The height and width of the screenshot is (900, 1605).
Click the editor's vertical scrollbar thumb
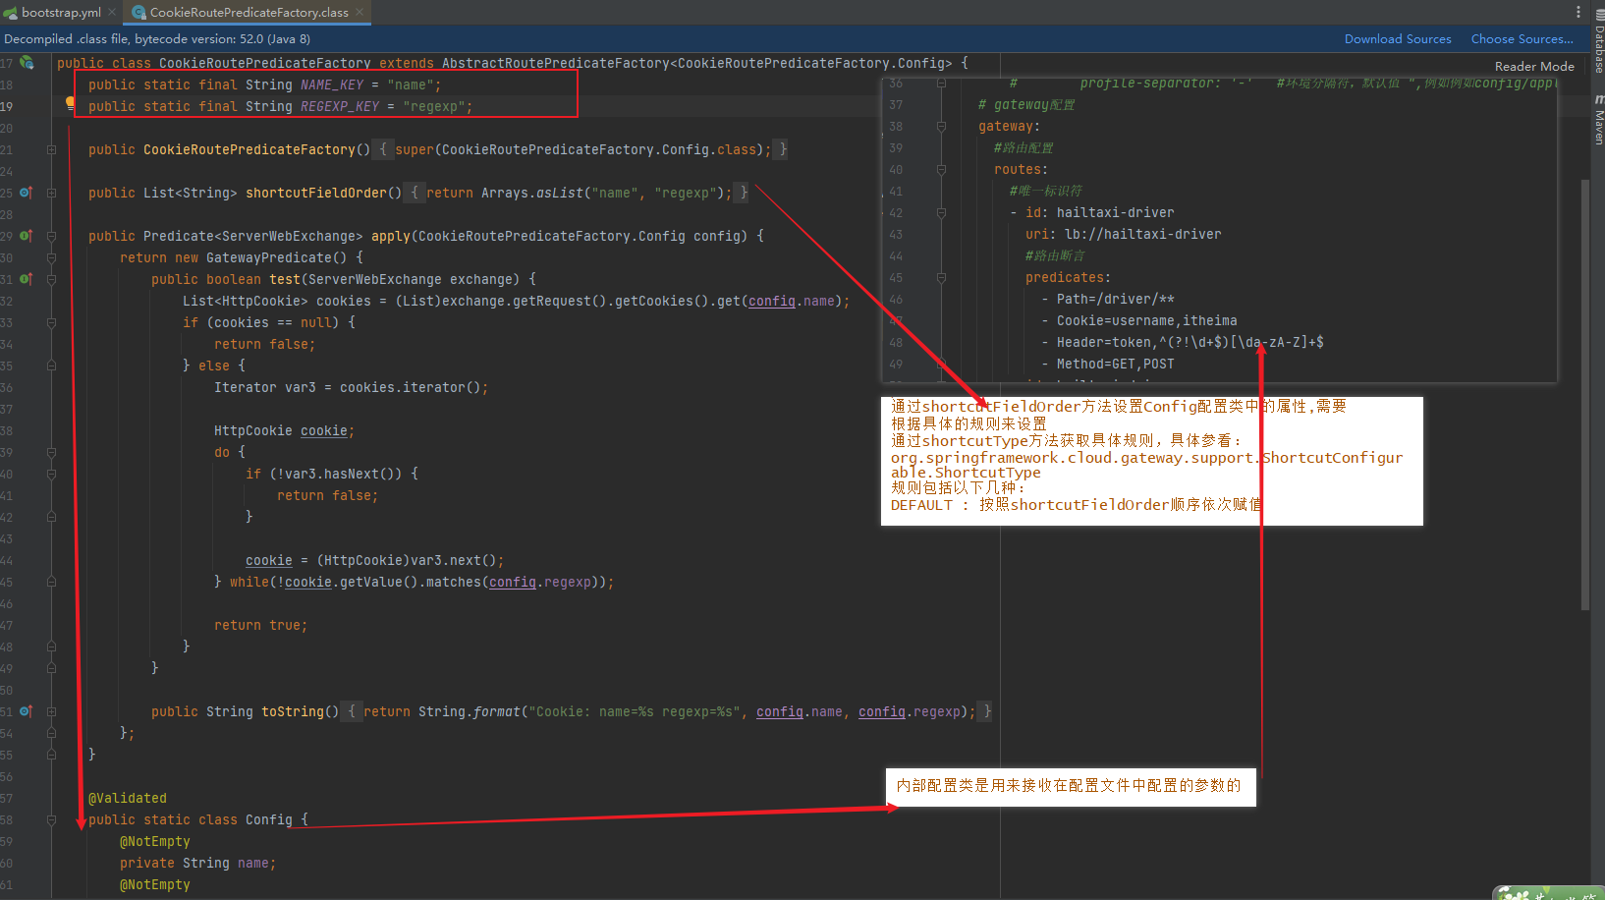point(1585,393)
